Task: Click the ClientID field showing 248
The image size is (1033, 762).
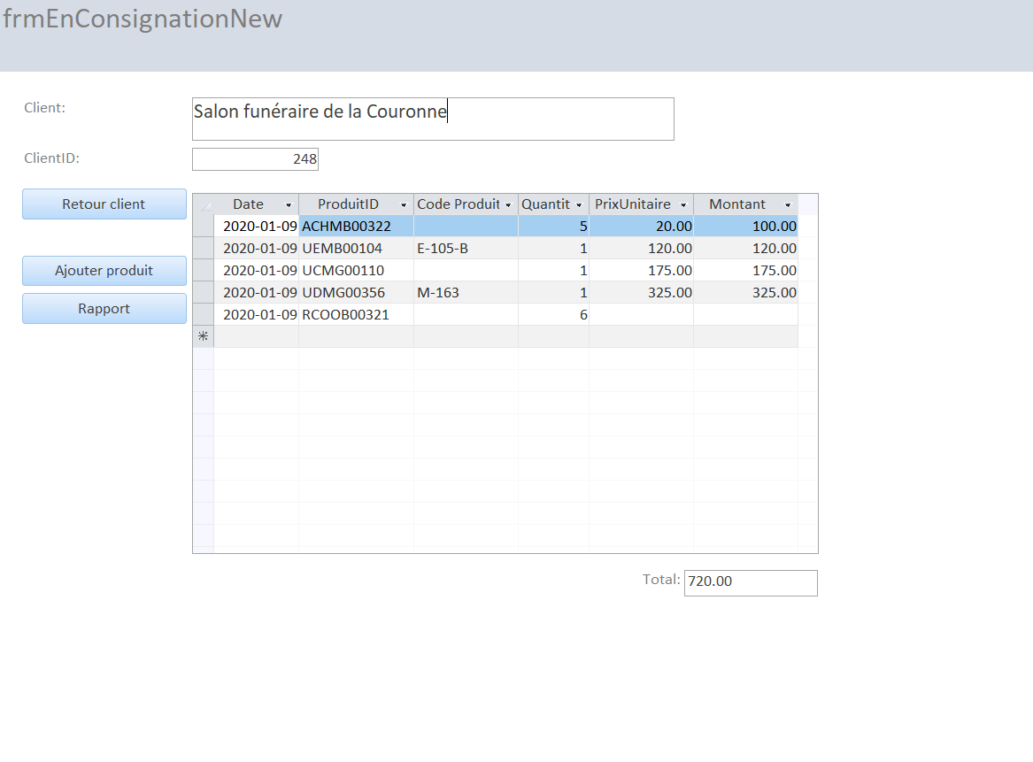Action: [x=255, y=159]
